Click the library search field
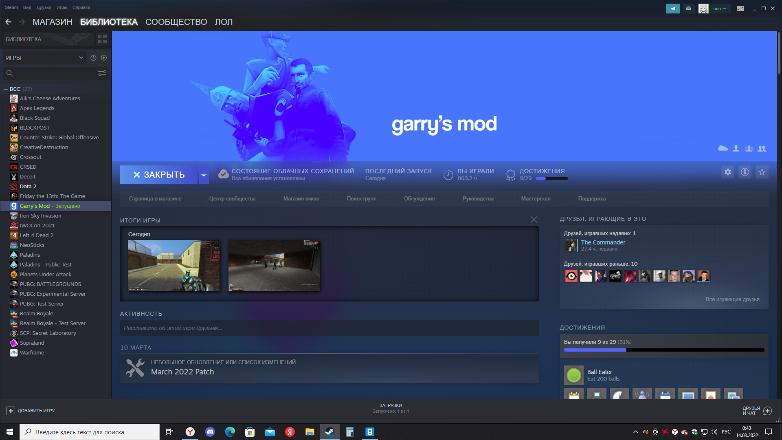 coord(55,73)
